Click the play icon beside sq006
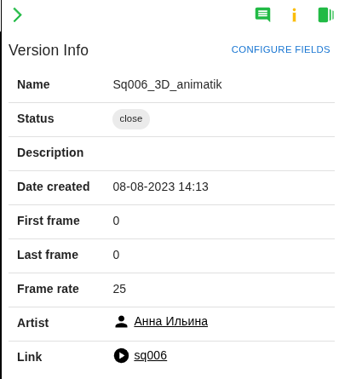The image size is (339, 379). point(121,355)
